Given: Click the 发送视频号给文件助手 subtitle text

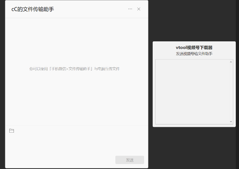Looking at the screenshot, I should pos(194,53).
